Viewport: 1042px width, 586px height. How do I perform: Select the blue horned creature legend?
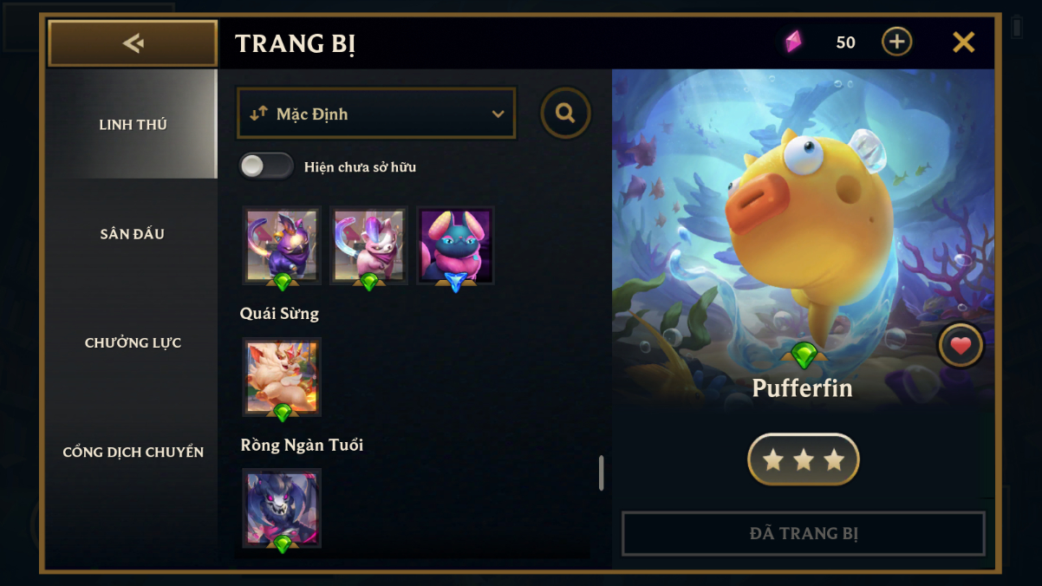point(455,246)
